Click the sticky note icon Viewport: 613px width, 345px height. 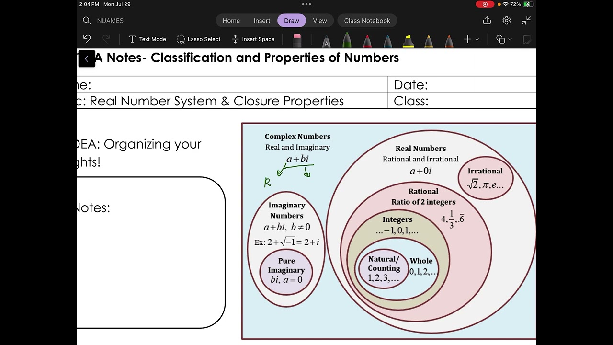[527, 39]
